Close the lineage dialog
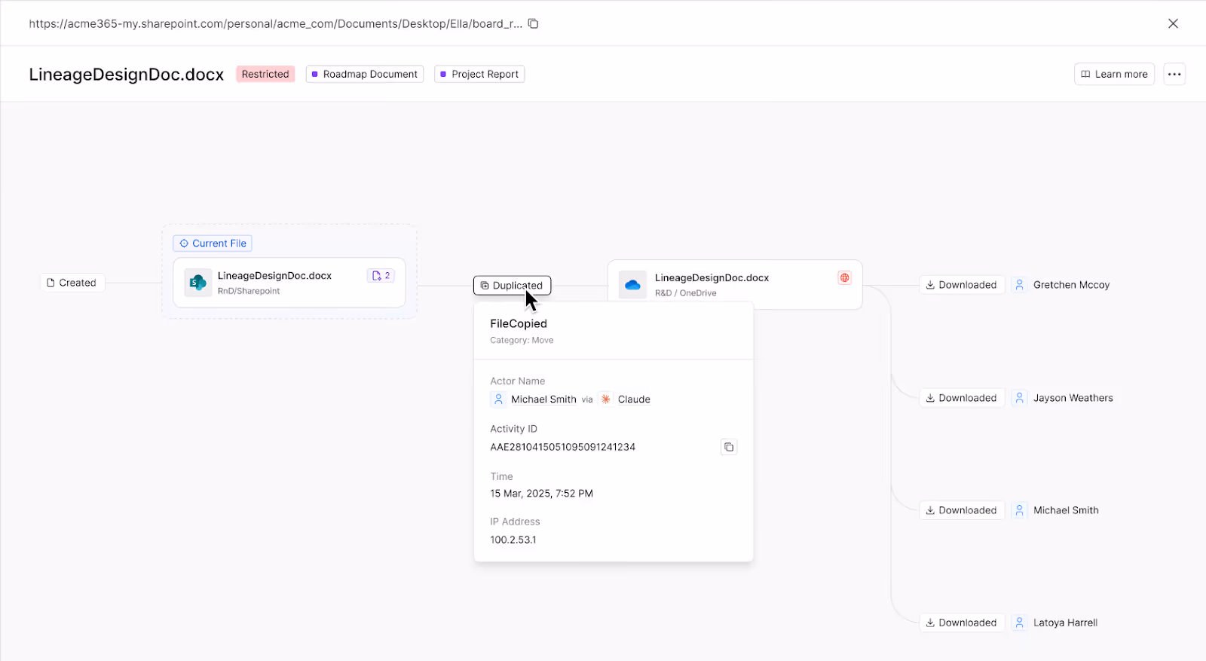 click(1173, 23)
